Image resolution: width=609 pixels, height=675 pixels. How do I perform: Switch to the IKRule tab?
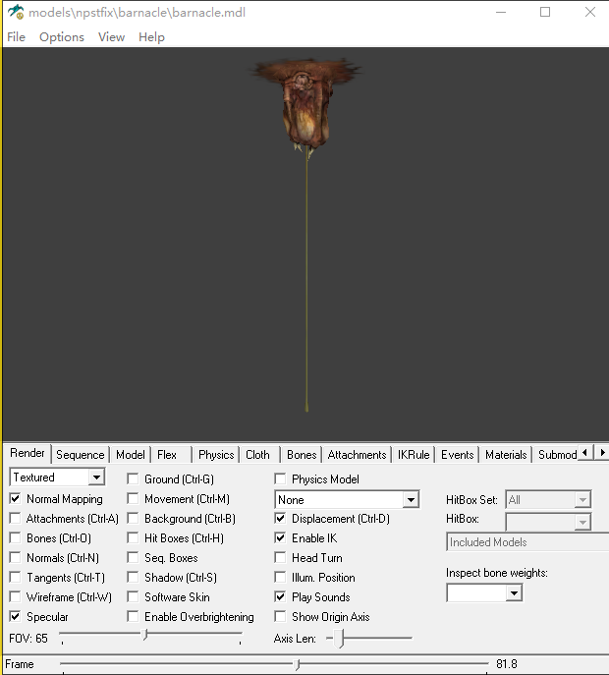pyautogui.click(x=414, y=455)
